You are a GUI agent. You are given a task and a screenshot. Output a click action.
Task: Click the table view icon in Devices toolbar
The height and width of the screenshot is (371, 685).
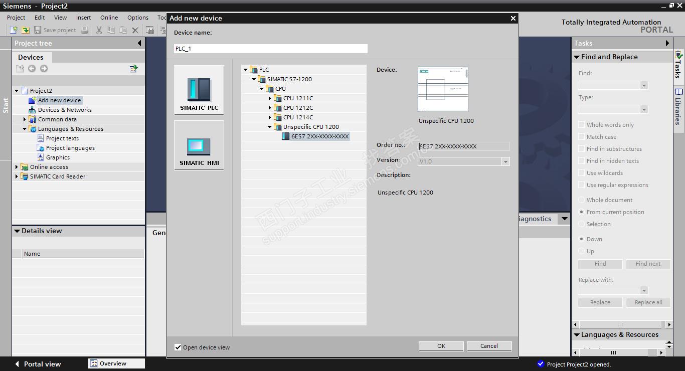coord(133,69)
